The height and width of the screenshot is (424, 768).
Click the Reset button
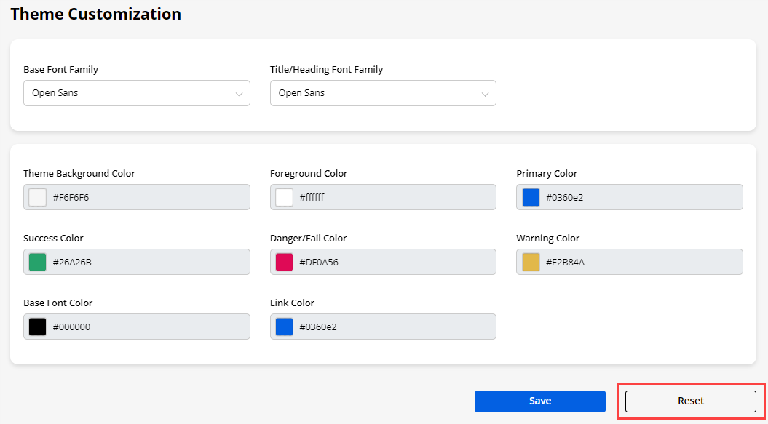[x=690, y=401]
